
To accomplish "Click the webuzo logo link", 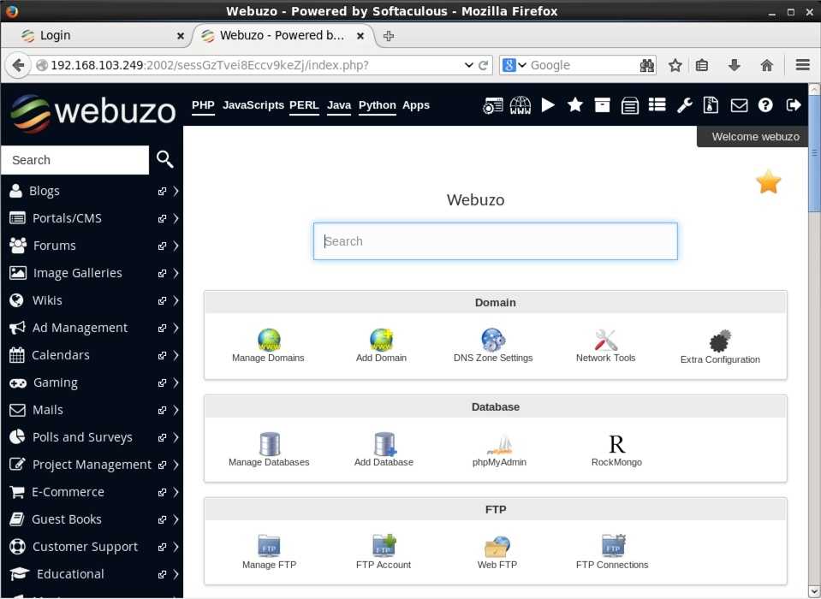I will point(92,113).
